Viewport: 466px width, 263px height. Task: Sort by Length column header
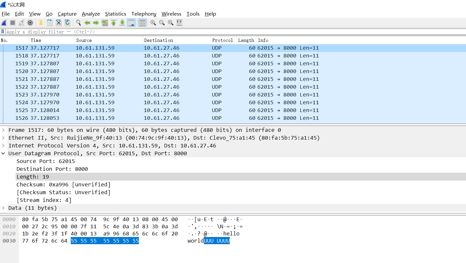(x=246, y=40)
